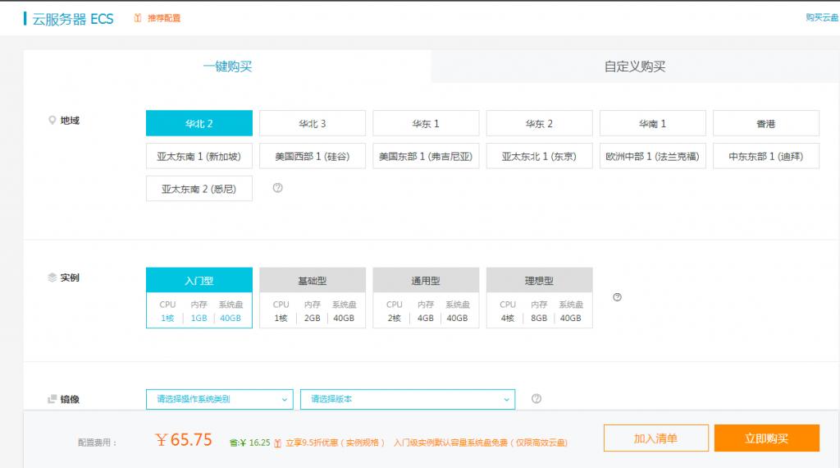Switch to the 自定义购买 tab

click(635, 67)
